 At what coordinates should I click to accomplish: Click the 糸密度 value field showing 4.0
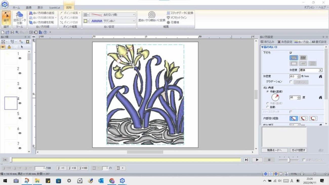294,76
